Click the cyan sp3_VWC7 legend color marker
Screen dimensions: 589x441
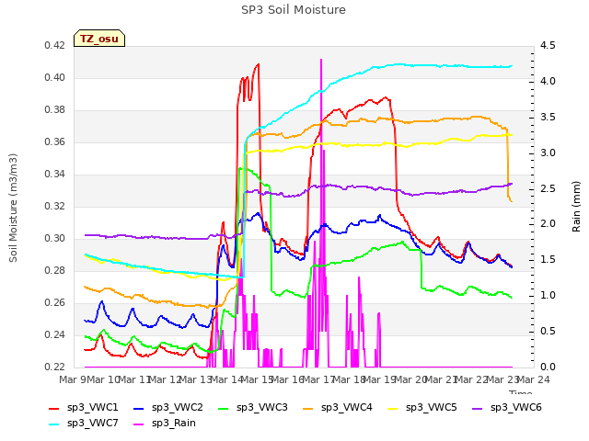(54, 424)
